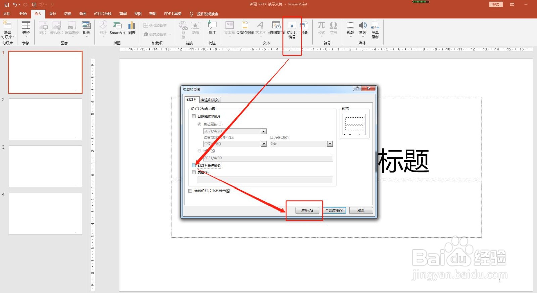Click the Shapes icon

(103, 26)
